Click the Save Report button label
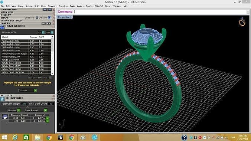251x141 pixels. (31, 110)
